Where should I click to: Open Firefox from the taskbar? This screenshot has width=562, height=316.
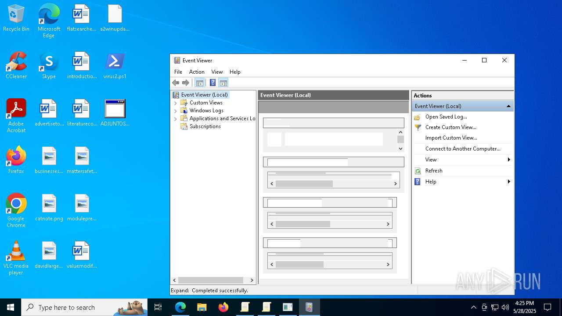(223, 307)
